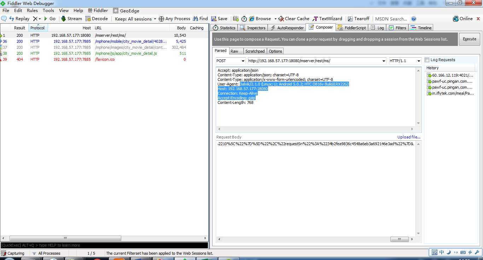Click the Upload file... link

[x=409, y=137]
